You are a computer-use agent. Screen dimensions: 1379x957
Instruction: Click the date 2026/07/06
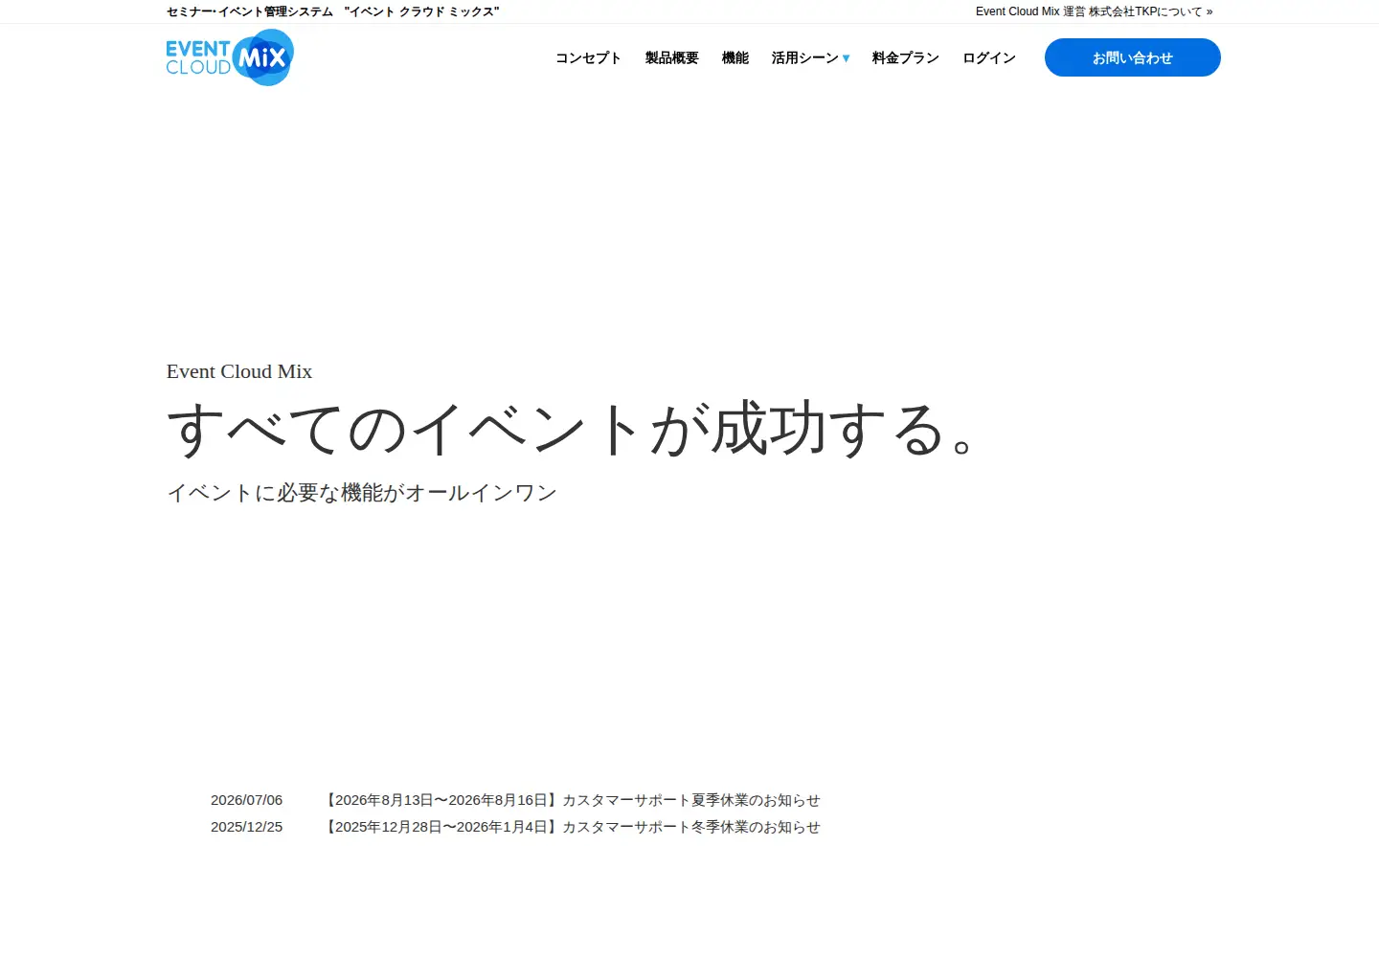(246, 800)
